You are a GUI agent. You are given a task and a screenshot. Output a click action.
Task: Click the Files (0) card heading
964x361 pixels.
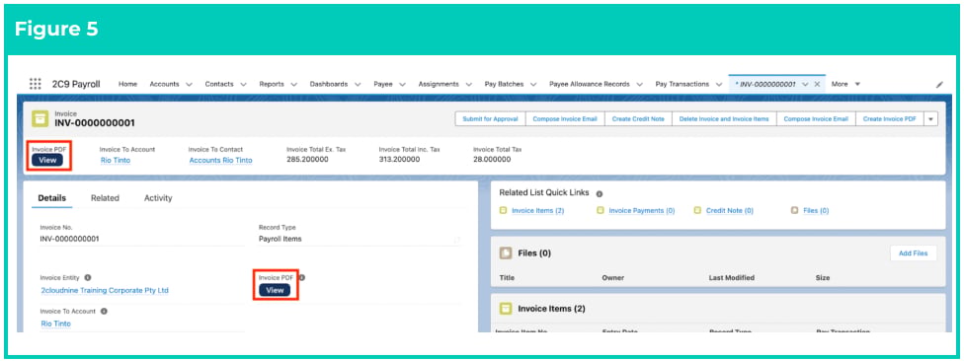535,253
